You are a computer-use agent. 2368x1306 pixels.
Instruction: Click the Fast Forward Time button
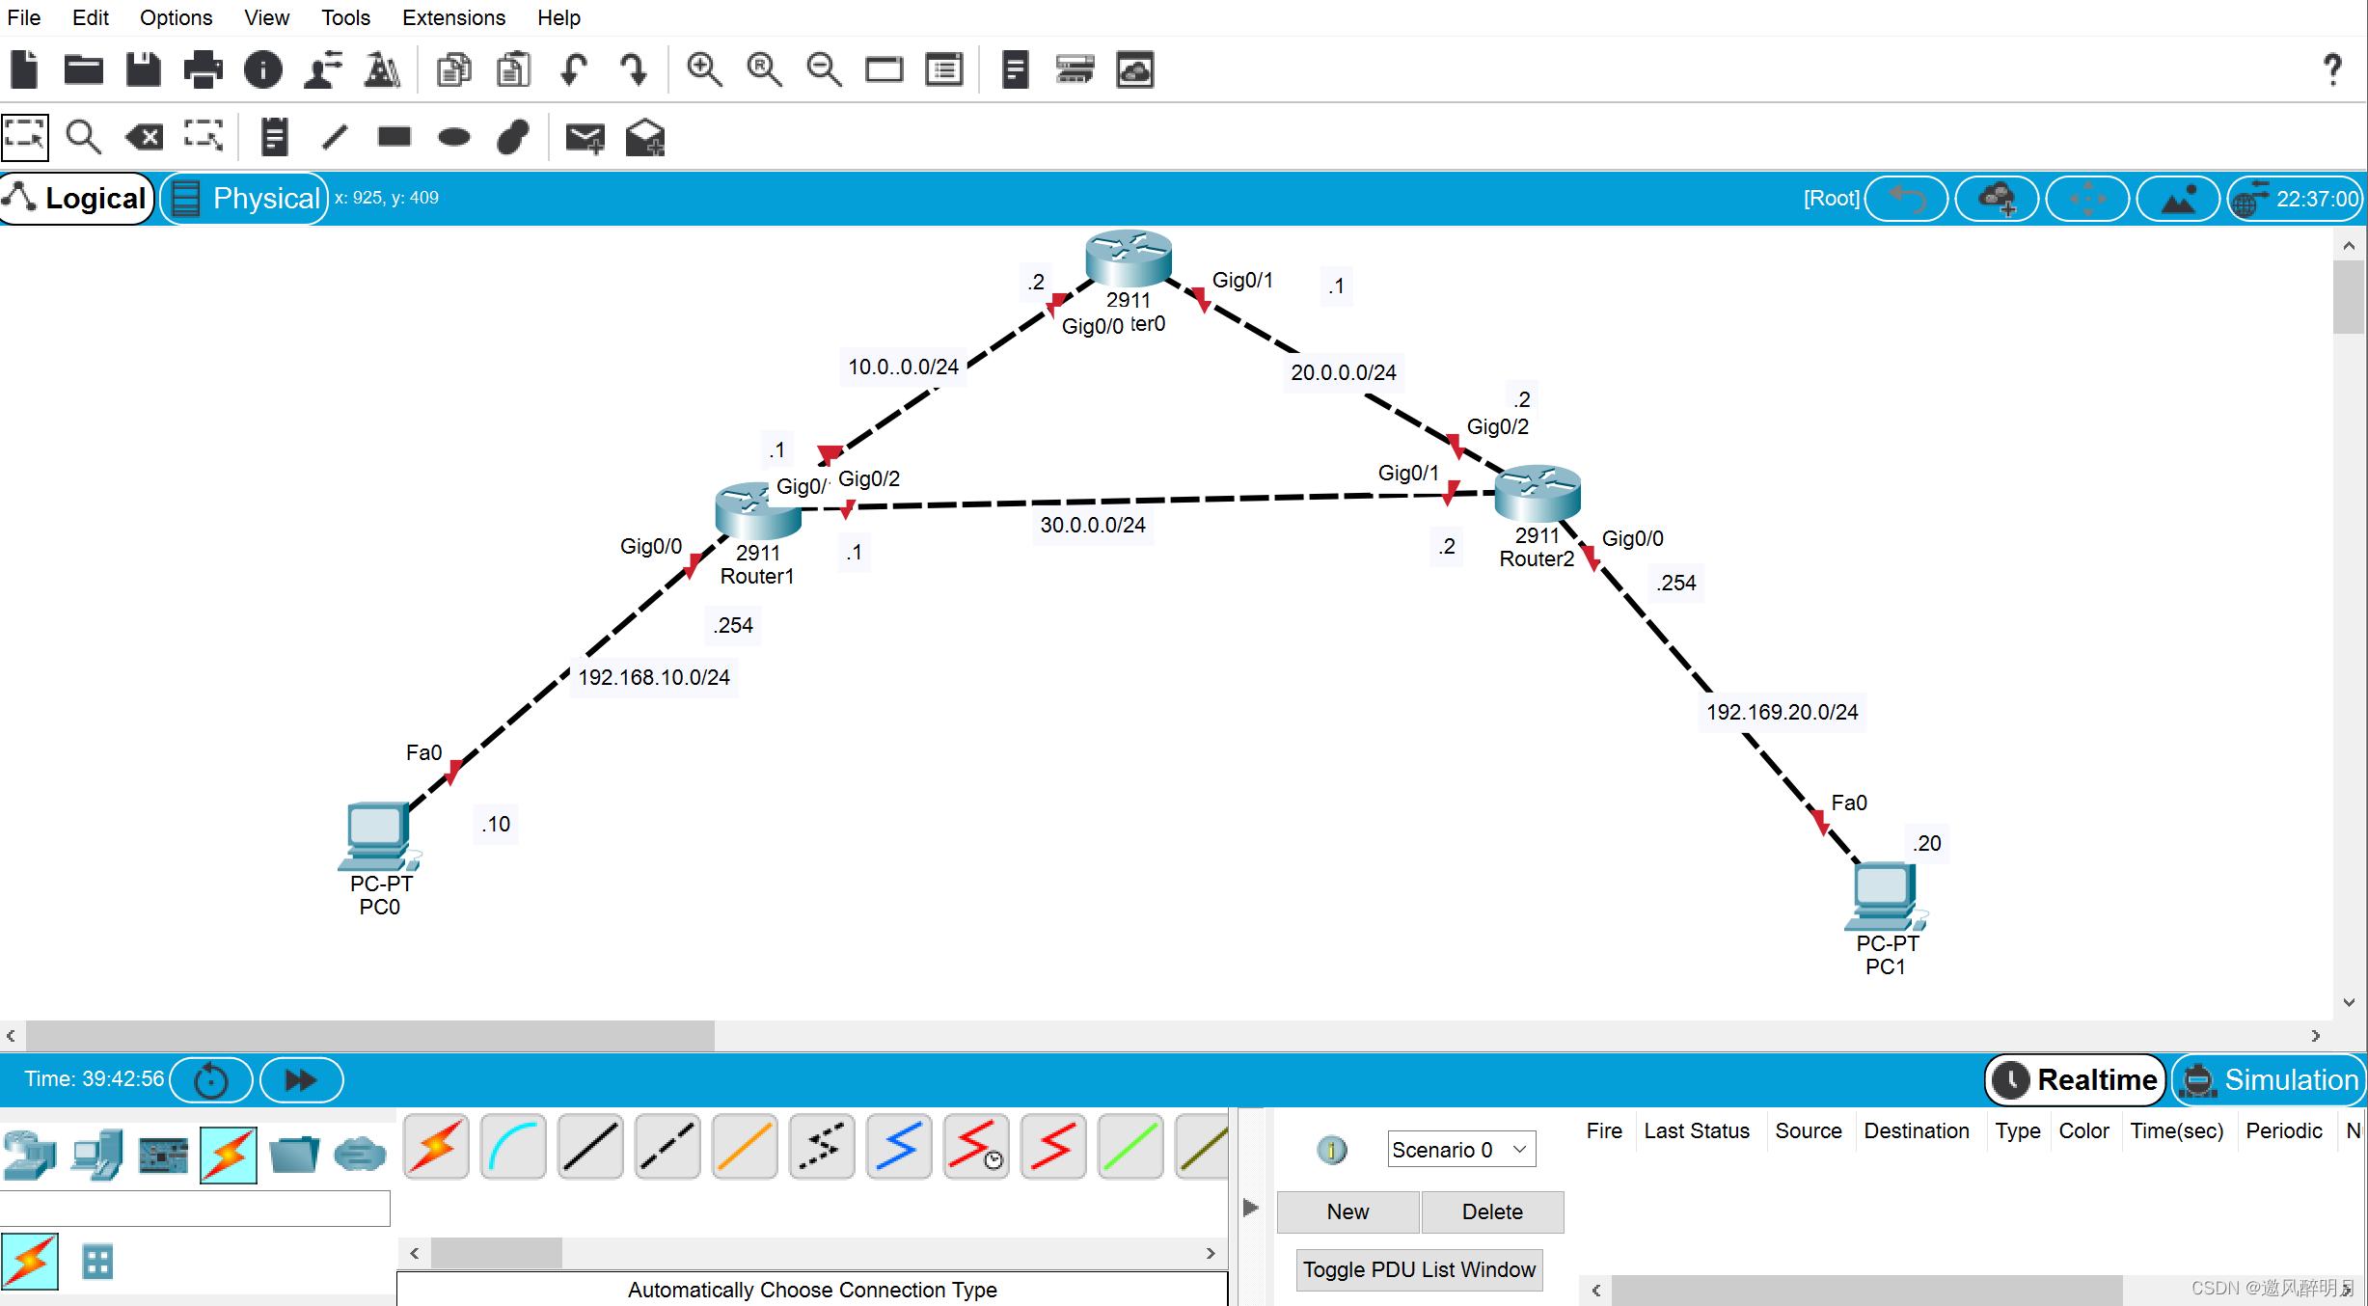tap(301, 1079)
